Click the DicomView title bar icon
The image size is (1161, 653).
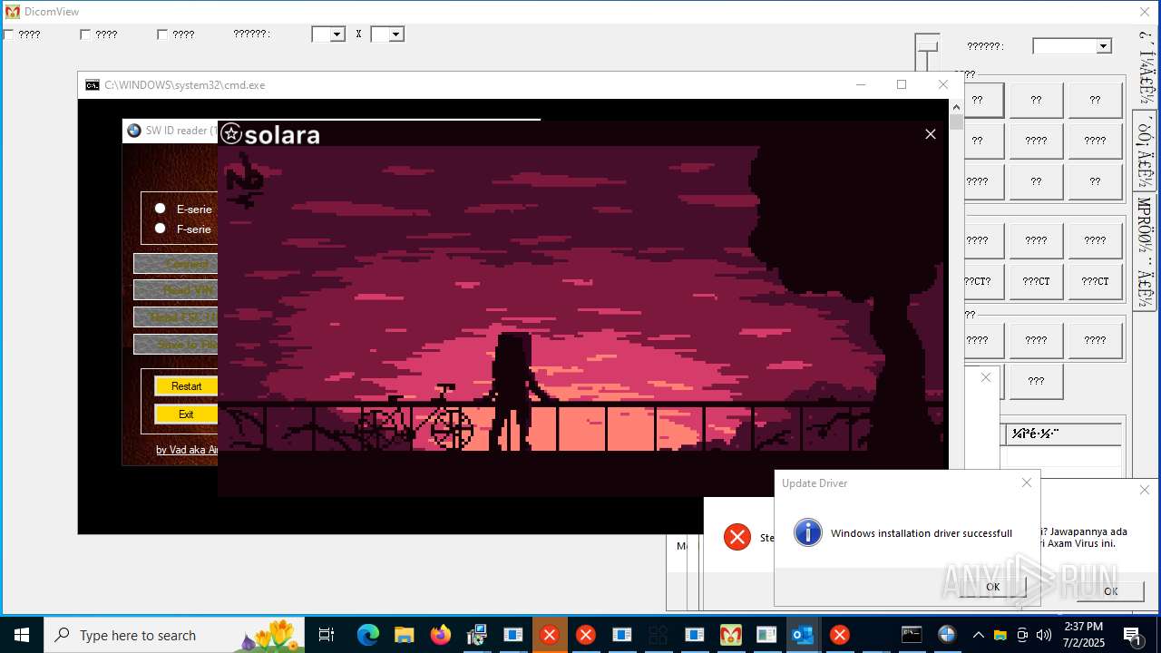[x=13, y=12]
